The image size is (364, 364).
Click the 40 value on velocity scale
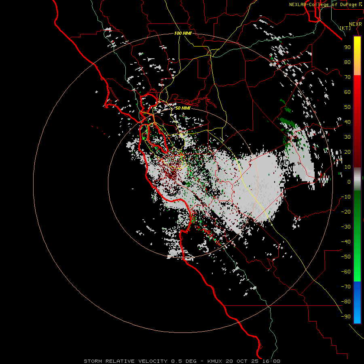coord(347,122)
